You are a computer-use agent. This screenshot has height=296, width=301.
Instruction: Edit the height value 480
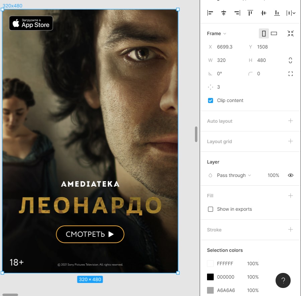point(262,60)
